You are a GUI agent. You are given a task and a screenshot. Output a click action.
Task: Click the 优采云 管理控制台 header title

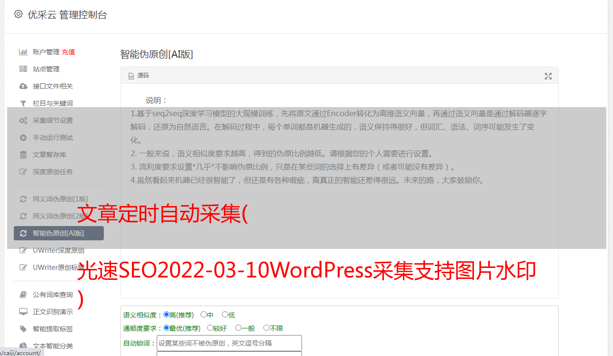(x=68, y=15)
